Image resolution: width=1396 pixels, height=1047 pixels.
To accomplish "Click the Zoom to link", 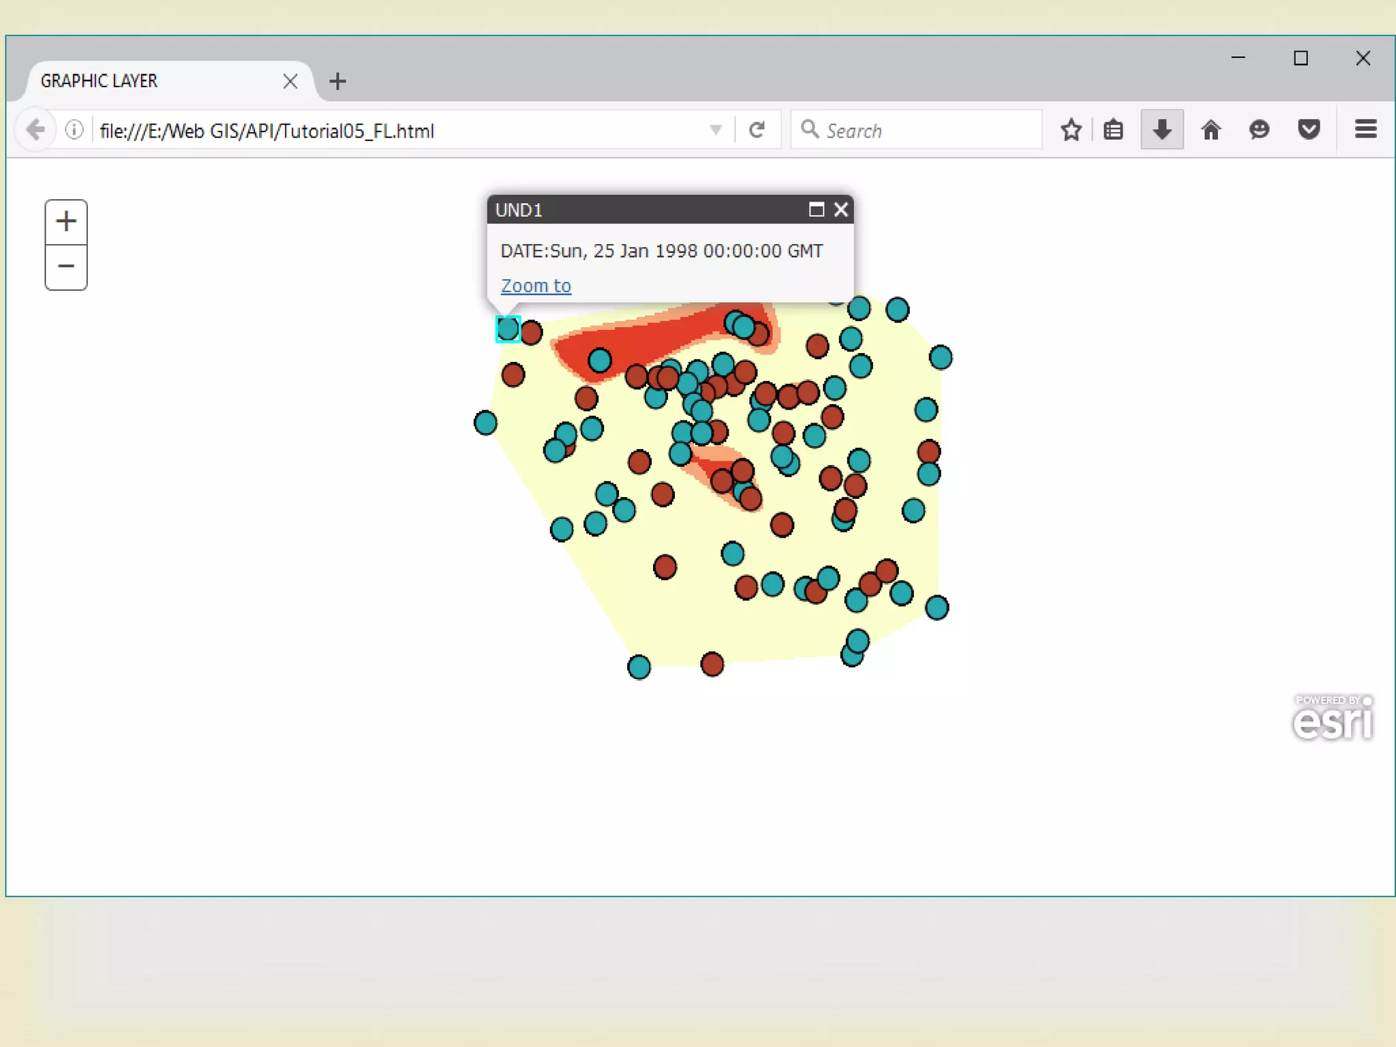I will 536,286.
